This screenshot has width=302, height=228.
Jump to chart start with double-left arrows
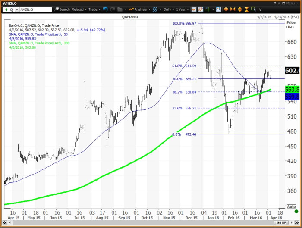pyautogui.click(x=5, y=223)
